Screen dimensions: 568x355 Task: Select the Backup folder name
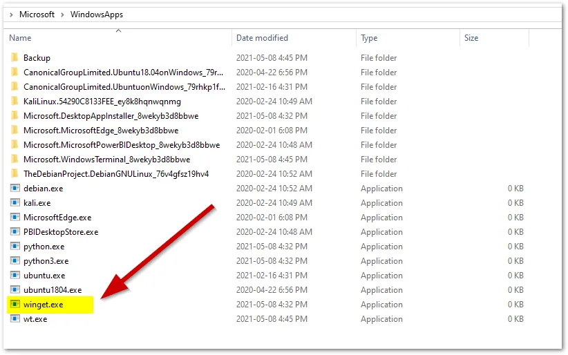[37, 58]
